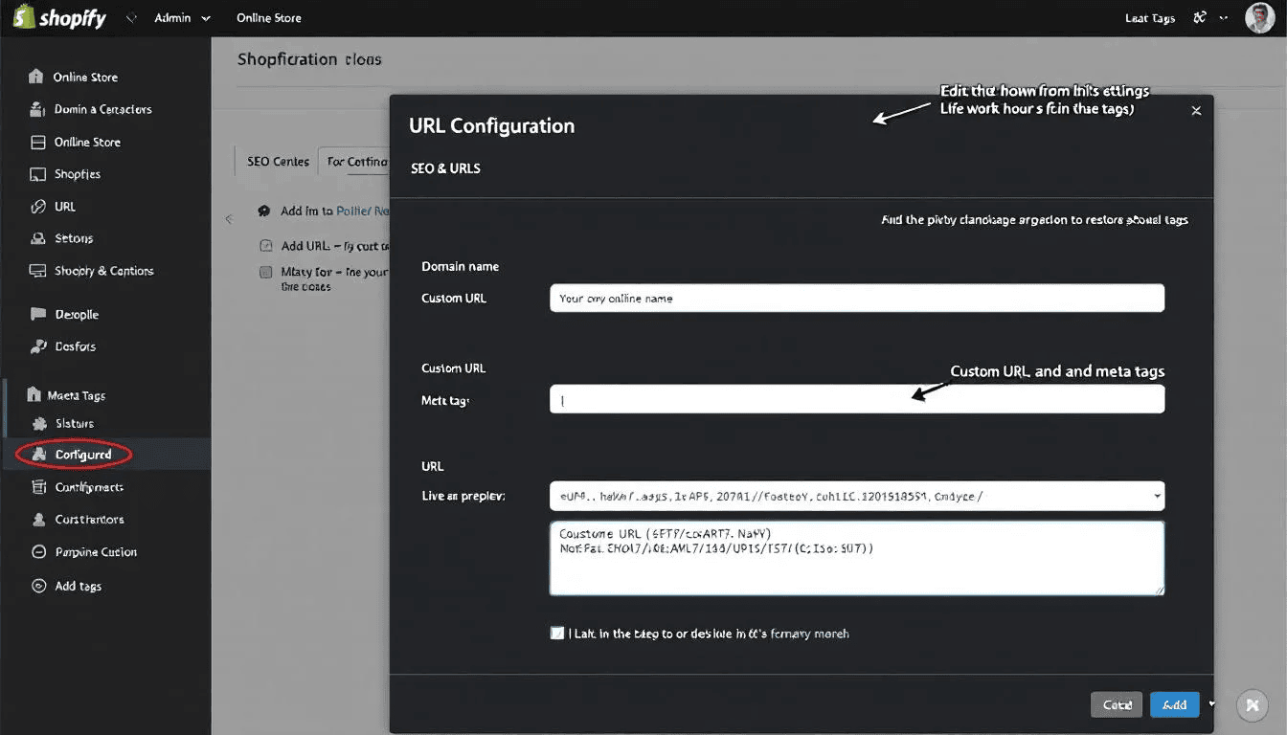Tick the Mlaty for checkbox in background page

click(266, 272)
